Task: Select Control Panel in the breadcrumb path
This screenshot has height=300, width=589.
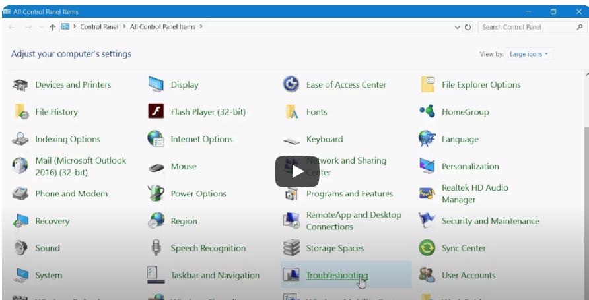Action: coord(99,27)
